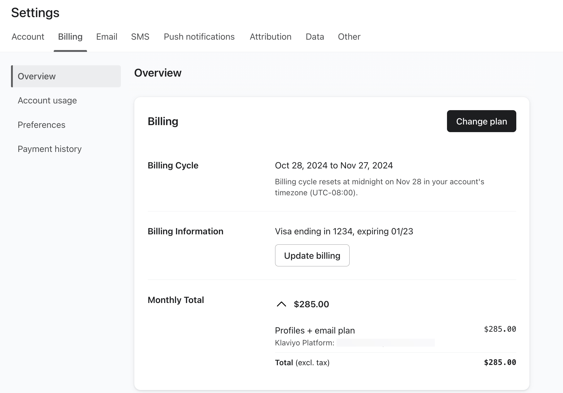Viewport: 563px width, 393px height.
Task: View Payment history from the sidebar
Action: pos(49,149)
